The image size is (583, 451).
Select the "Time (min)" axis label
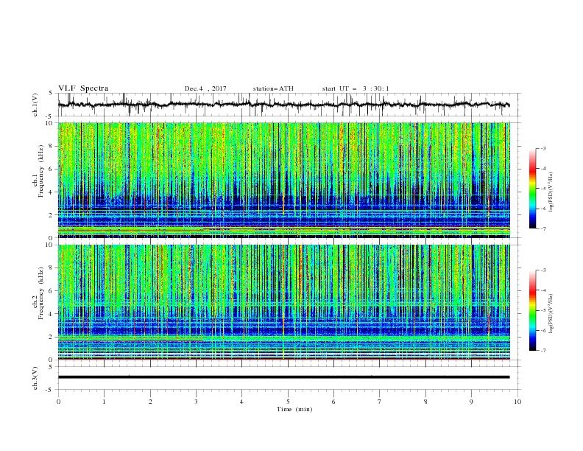click(294, 409)
